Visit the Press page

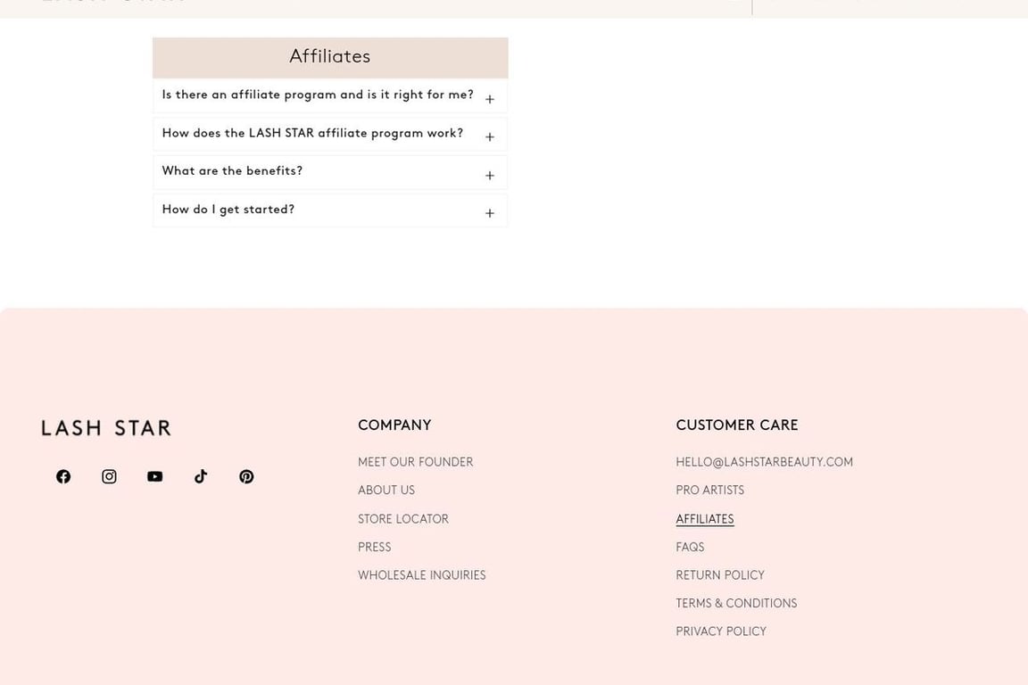375,548
